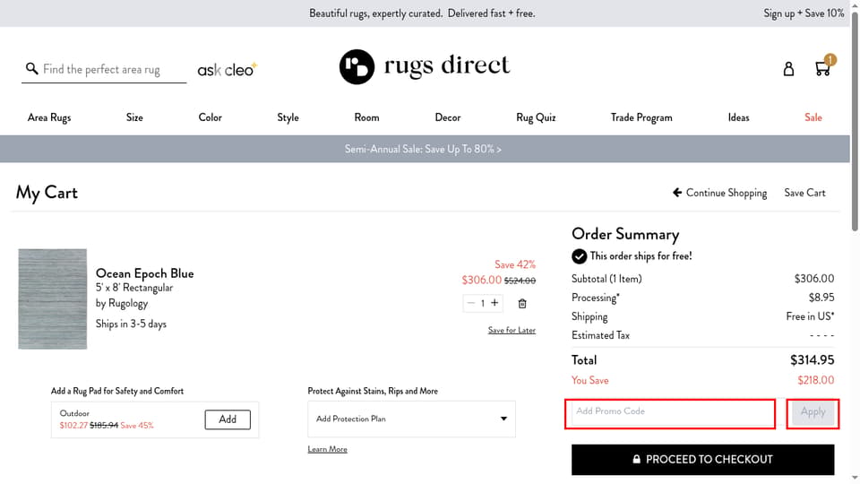Click the Save Cart link

pos(804,193)
